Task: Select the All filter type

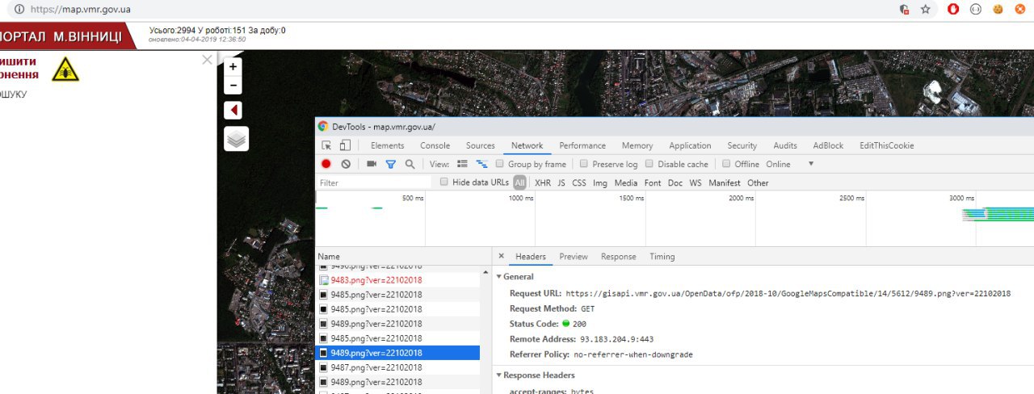Action: [x=519, y=182]
